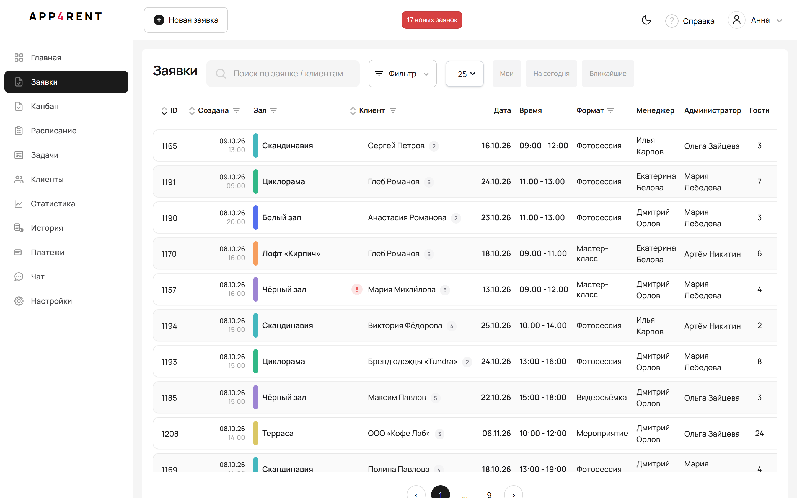
Task: Toggle the На сегодня quick filter
Action: (551, 73)
